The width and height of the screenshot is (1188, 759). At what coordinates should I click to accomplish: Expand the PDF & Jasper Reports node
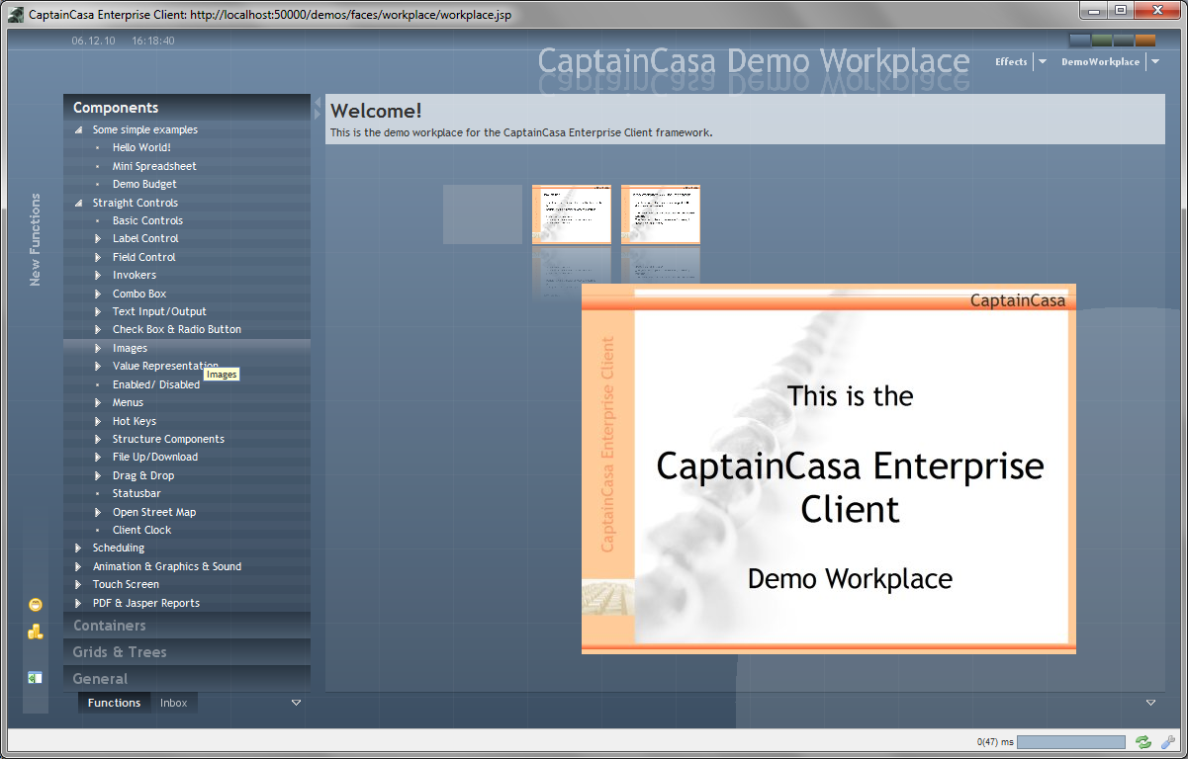(x=79, y=603)
